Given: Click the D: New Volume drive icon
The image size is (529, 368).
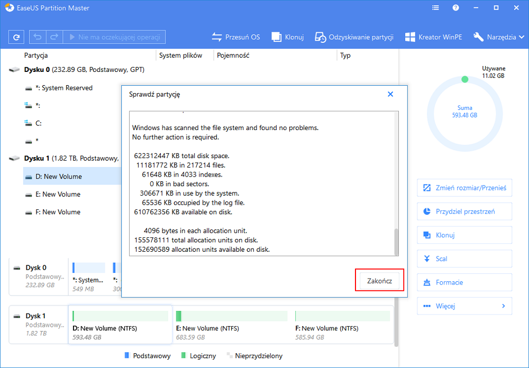Looking at the screenshot, I should coord(29,177).
